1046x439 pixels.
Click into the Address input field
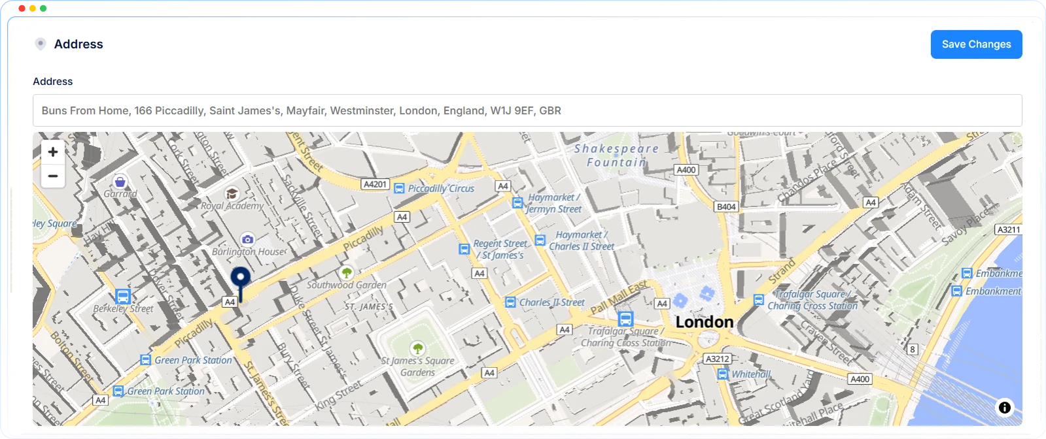point(527,110)
